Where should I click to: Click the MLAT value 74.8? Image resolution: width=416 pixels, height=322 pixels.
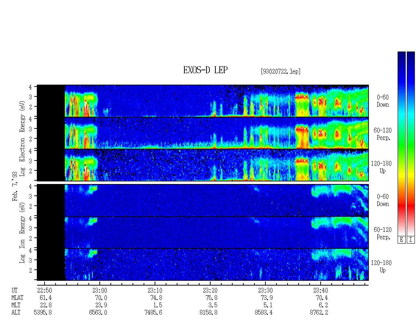(156, 298)
